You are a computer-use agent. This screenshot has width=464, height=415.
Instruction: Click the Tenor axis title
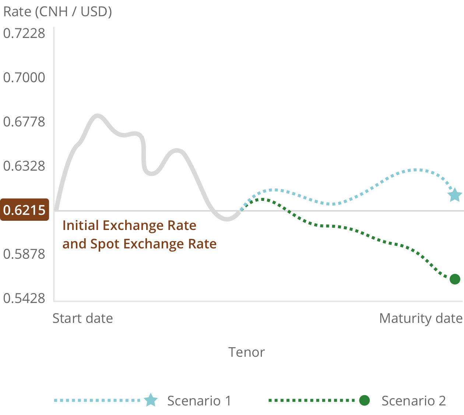[246, 352]
